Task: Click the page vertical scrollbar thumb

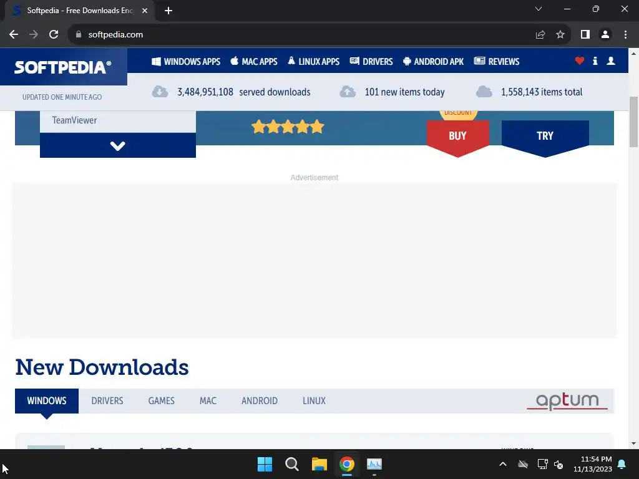Action: [x=633, y=122]
